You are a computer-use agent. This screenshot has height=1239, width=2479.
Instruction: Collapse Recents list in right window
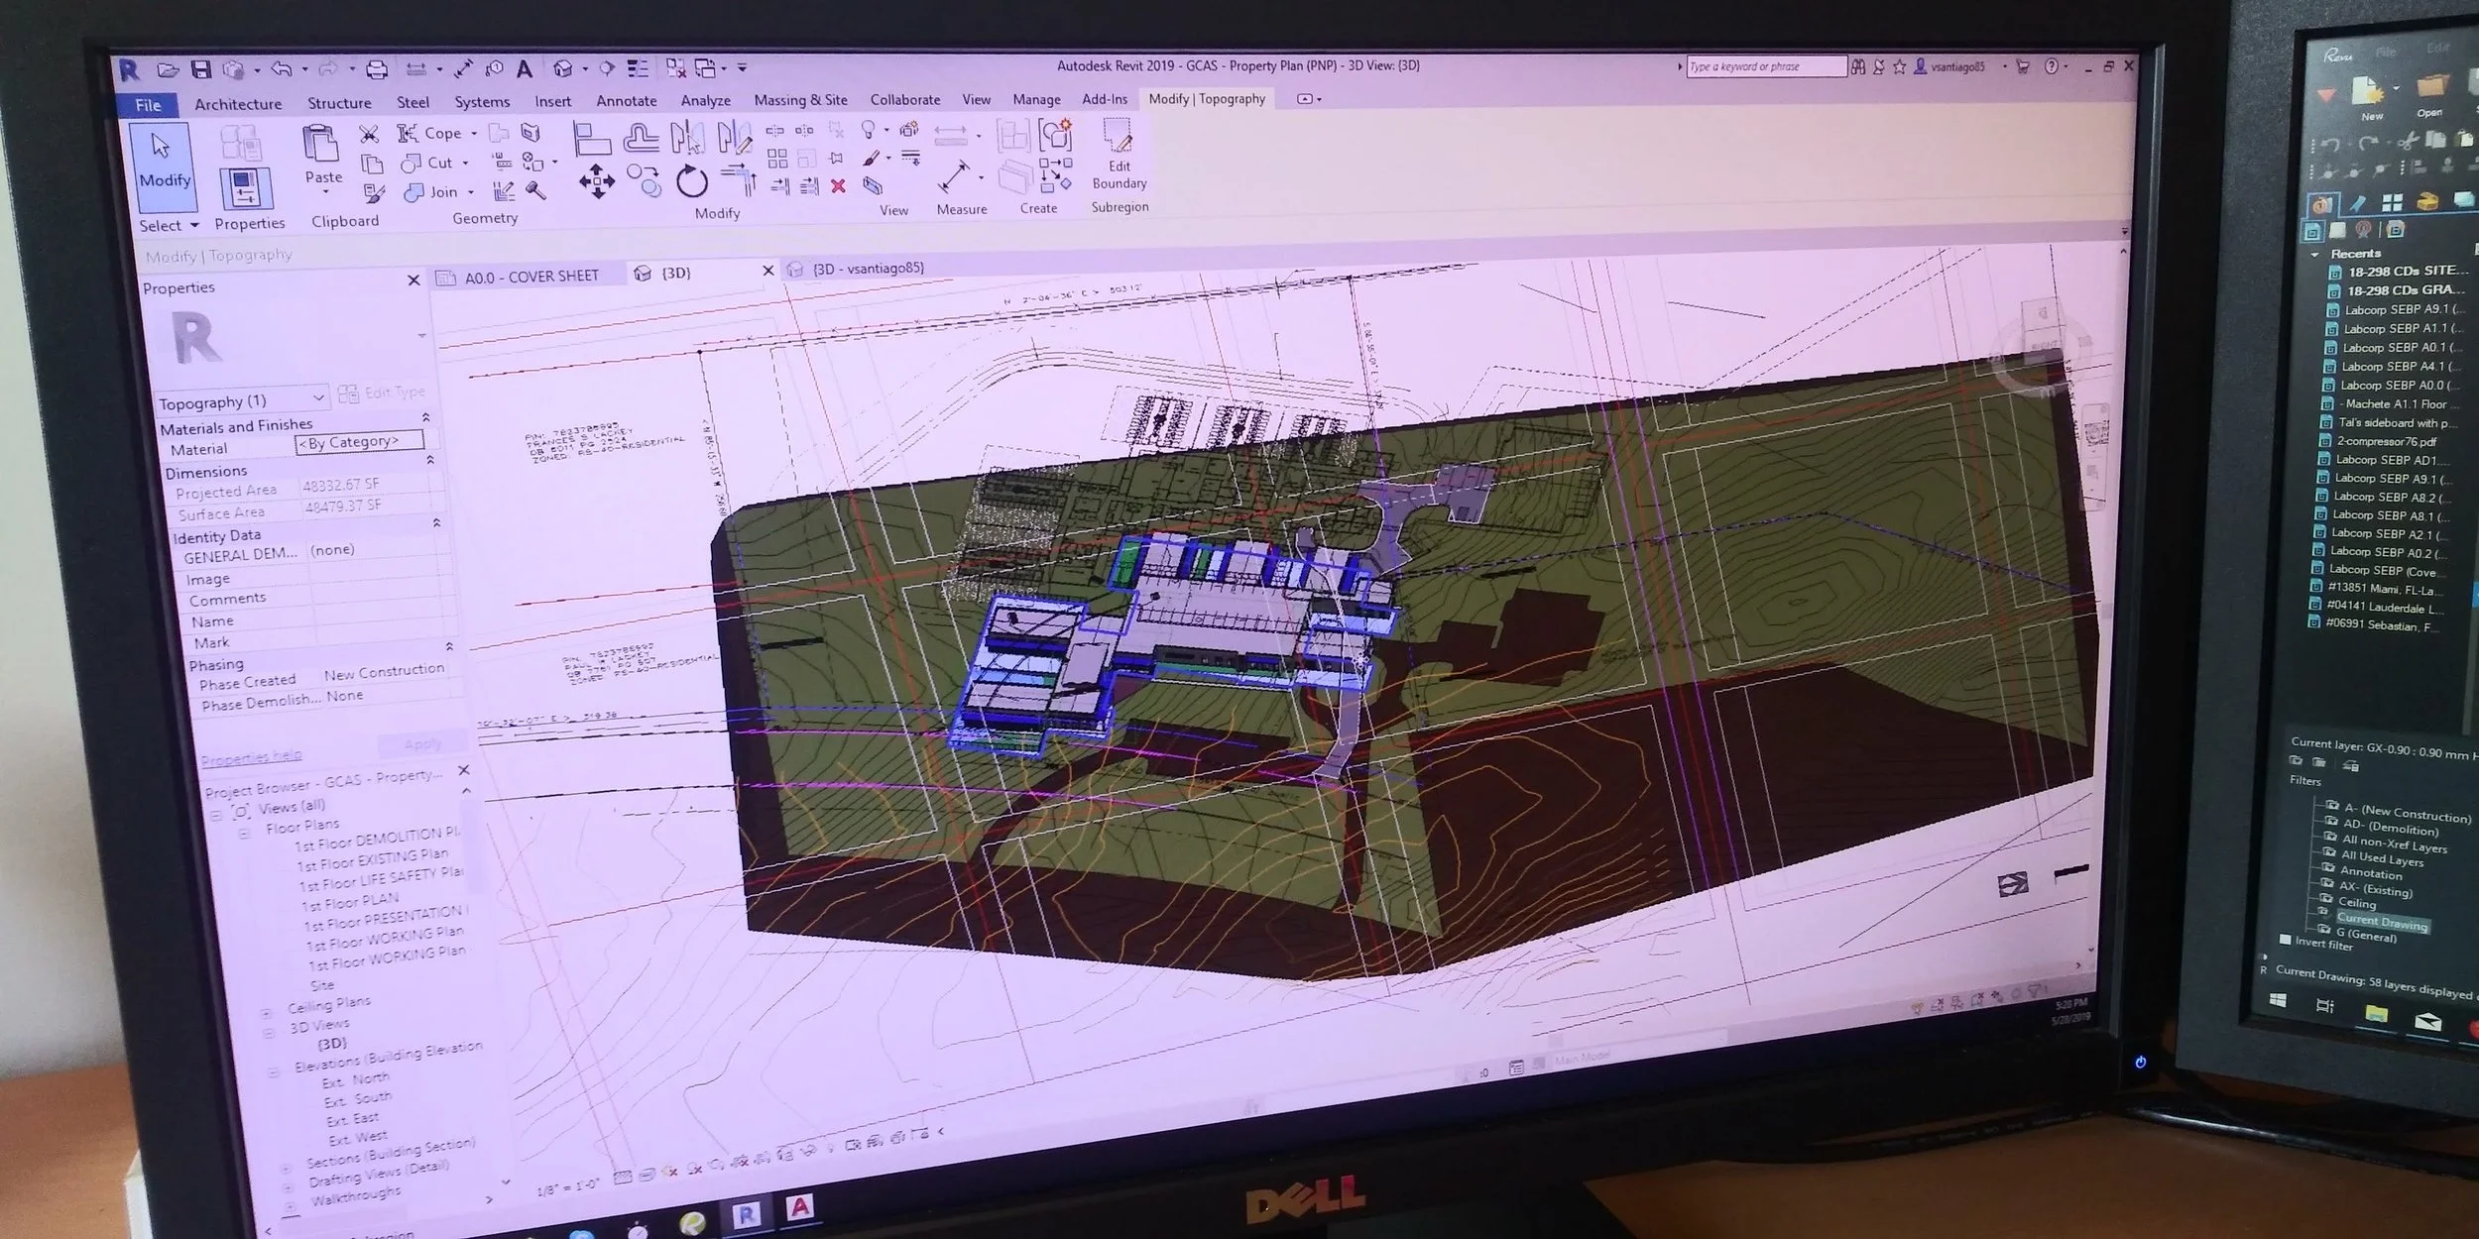[x=2315, y=255]
